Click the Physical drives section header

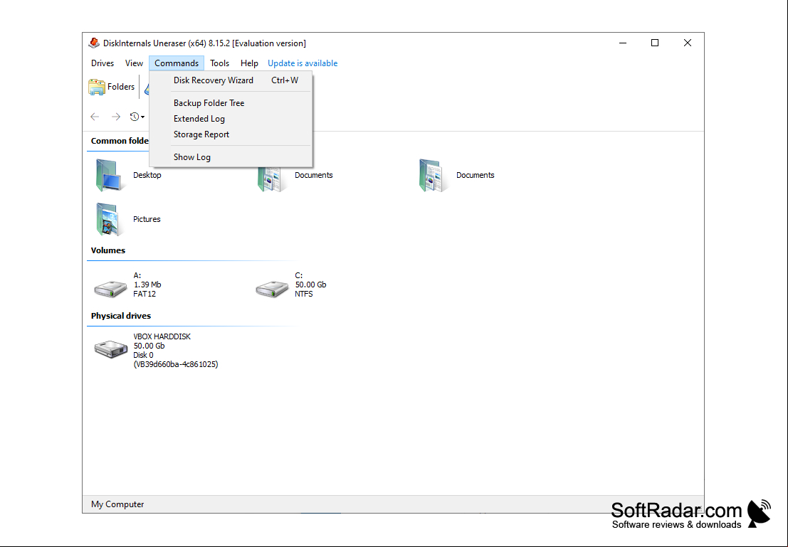tap(120, 316)
